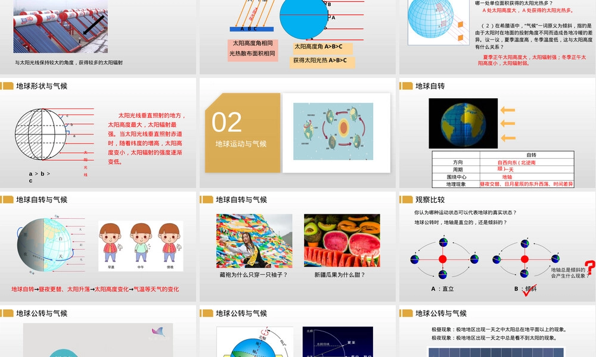Viewport: 596px width, 357px height.
Task: Click the red checkmark on option B
Action: click(x=529, y=290)
